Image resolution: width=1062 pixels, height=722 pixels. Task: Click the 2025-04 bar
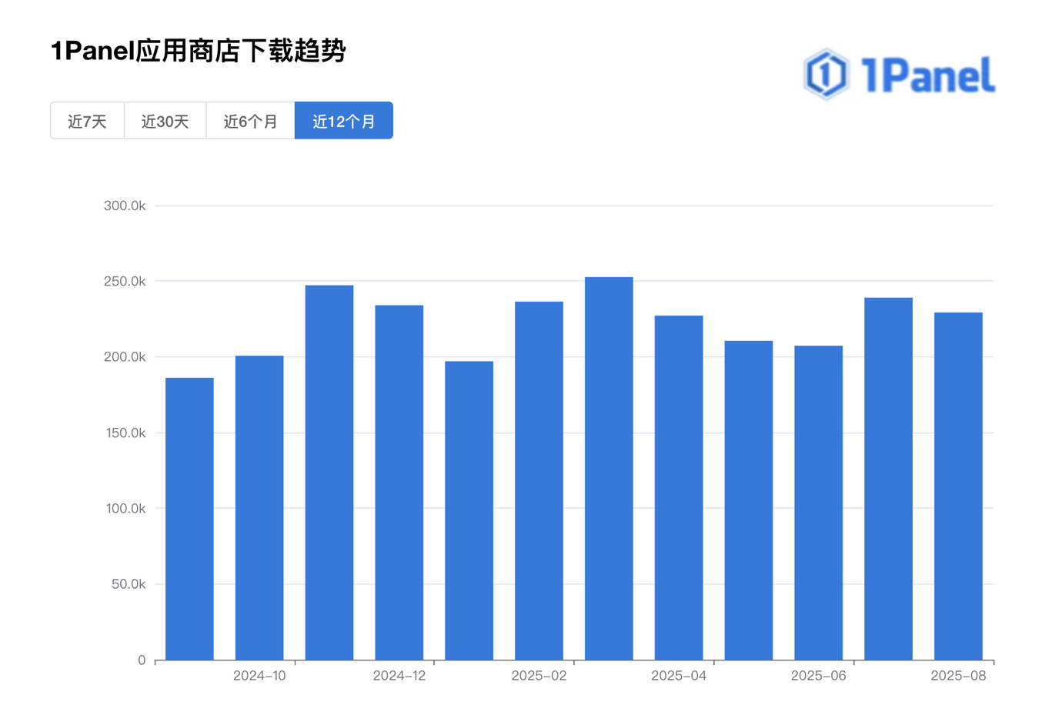(679, 488)
